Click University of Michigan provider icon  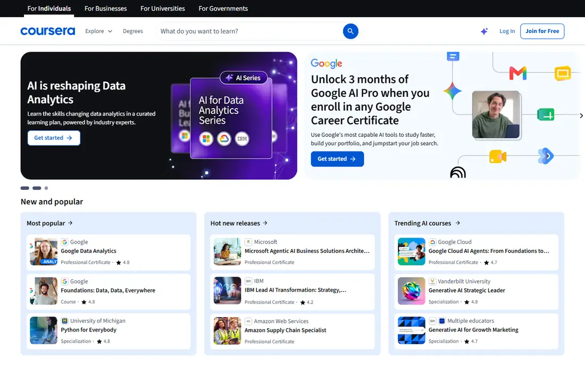[x=64, y=321]
